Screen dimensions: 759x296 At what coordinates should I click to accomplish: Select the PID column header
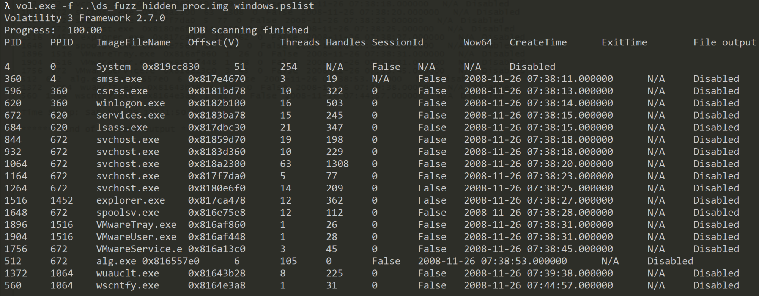point(13,42)
